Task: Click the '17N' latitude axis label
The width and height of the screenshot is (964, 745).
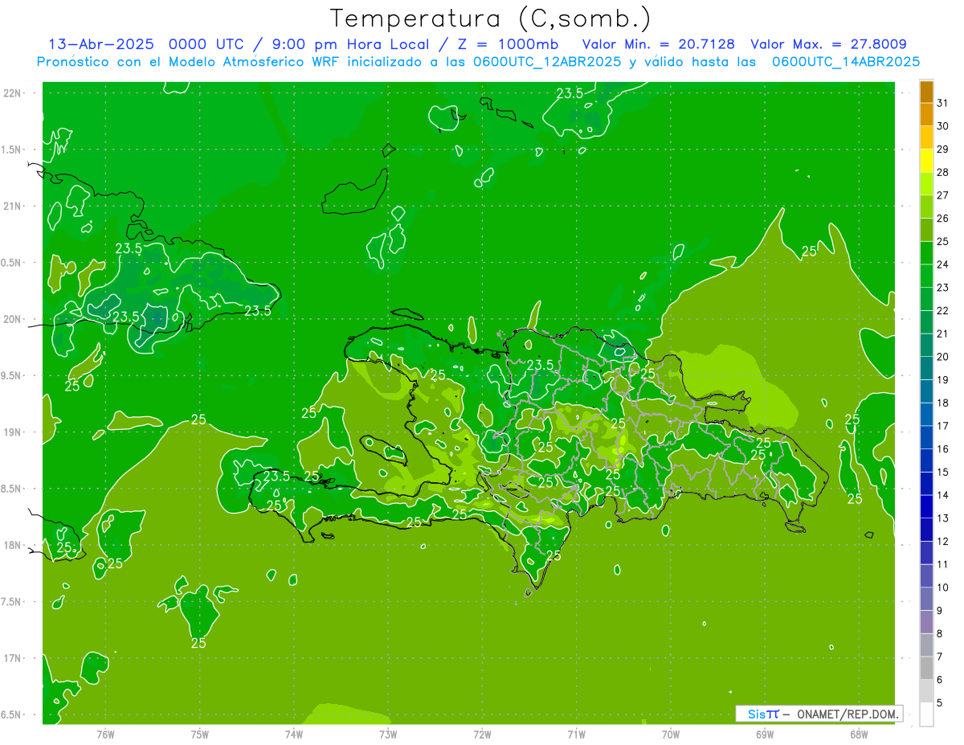Action: pyautogui.click(x=13, y=658)
